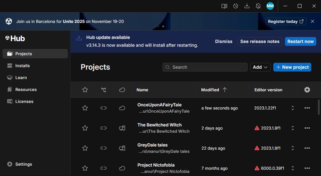Screen dimensions: 321x176
Task: Click the link icon for OnceUponAFairyTale
Action: 104,108
